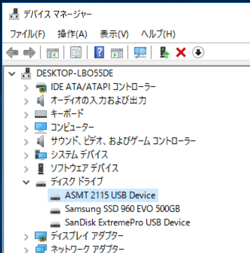This screenshot has height=253, width=250.
Task: Click the blue Help question mark icon
Action: 99,52
